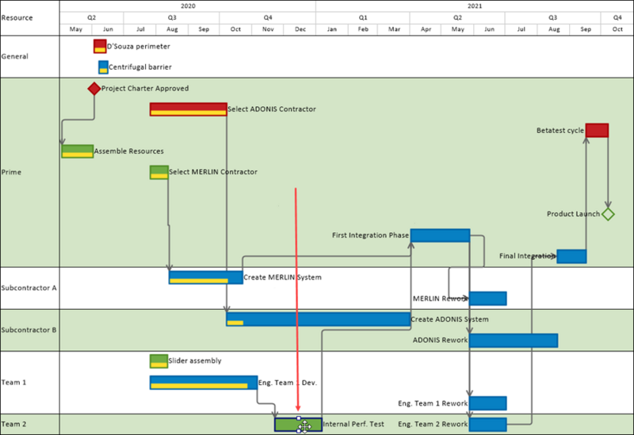The height and width of the screenshot is (435, 634).
Task: Click the ADONIS Rework label
Action: 440,340
